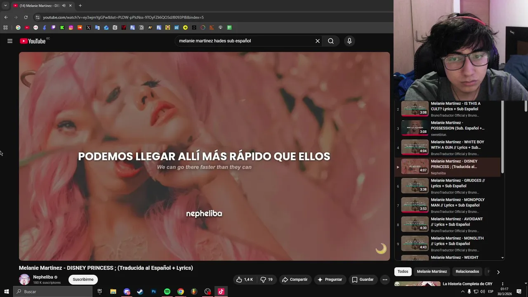Viewport: 528px width, 297px height.
Task: Like the video showing 1,4 K
Action: tap(245, 279)
